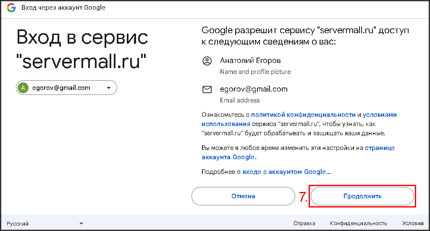Click the "Вход в сервис servermall.ru" heading
Viewport: 430px width, 231px height.
click(82, 50)
